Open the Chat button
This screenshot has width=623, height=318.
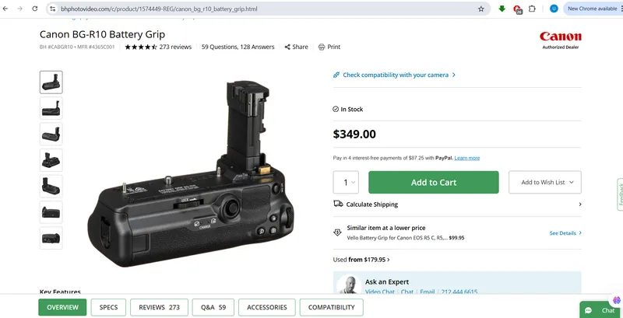click(600, 310)
